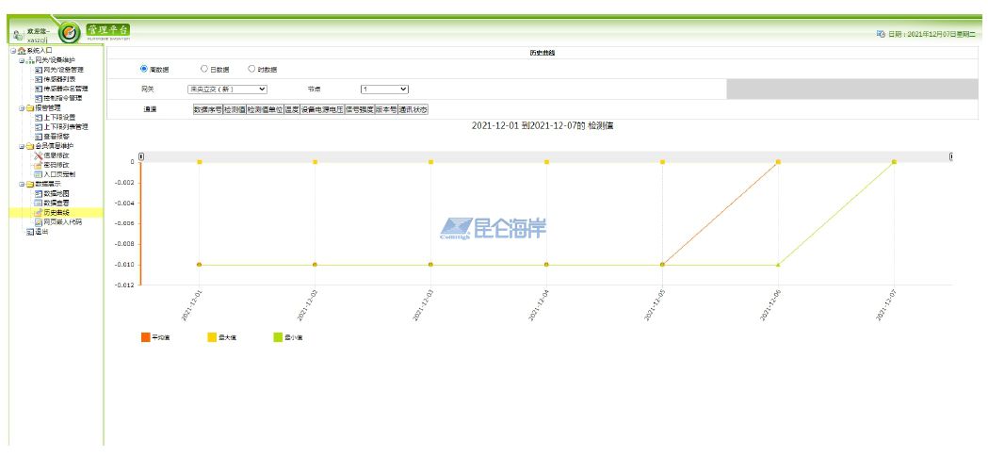988x456 pixels.
Task: Click the 密码修改 icon in sidebar
Action: click(x=38, y=165)
